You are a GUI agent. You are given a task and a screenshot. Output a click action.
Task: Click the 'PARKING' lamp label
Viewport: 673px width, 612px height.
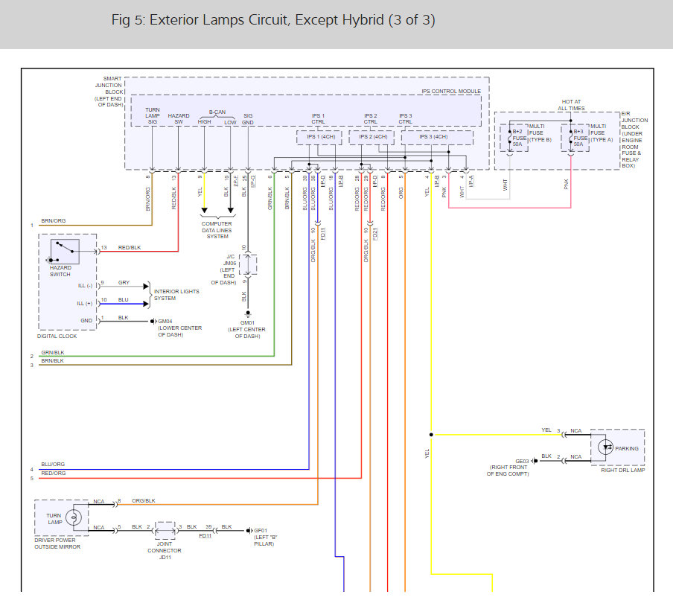(627, 448)
